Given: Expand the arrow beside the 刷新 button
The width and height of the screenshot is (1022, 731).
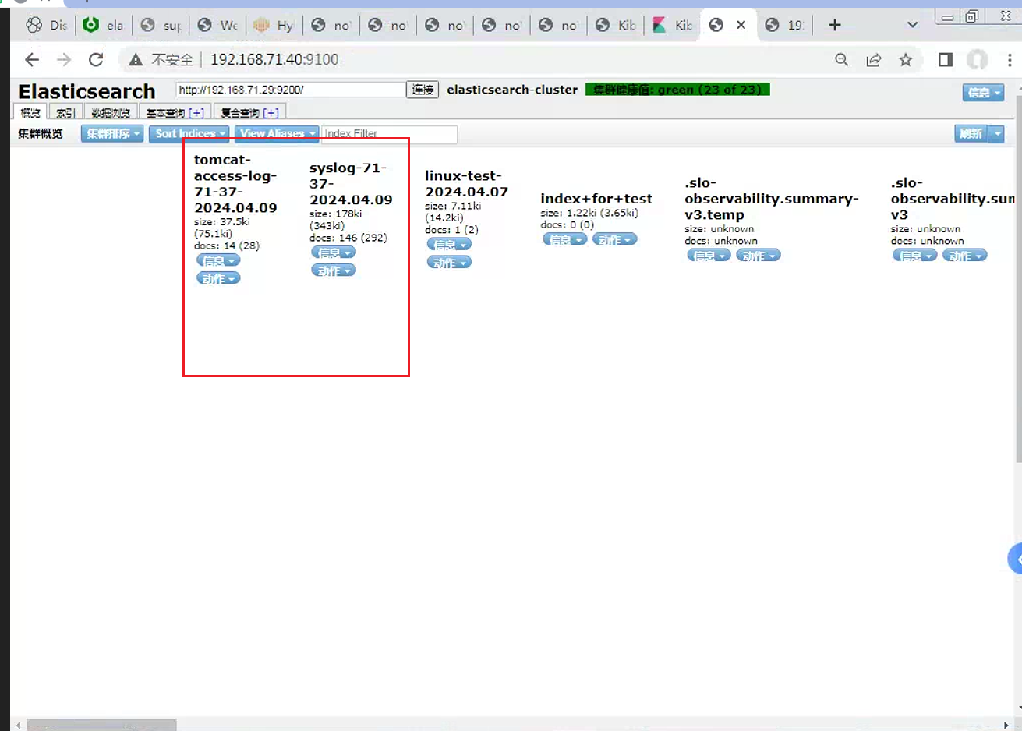Looking at the screenshot, I should [x=997, y=134].
